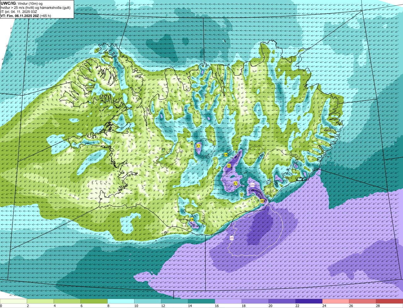The height and width of the screenshot is (308, 403).
Task: Select the red above-28 legend swatch
Action: [x=389, y=301]
